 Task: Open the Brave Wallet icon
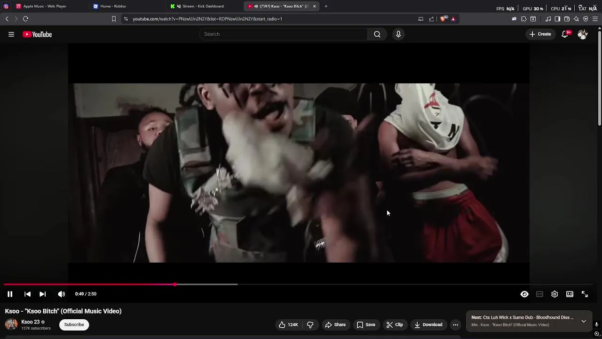point(567,19)
